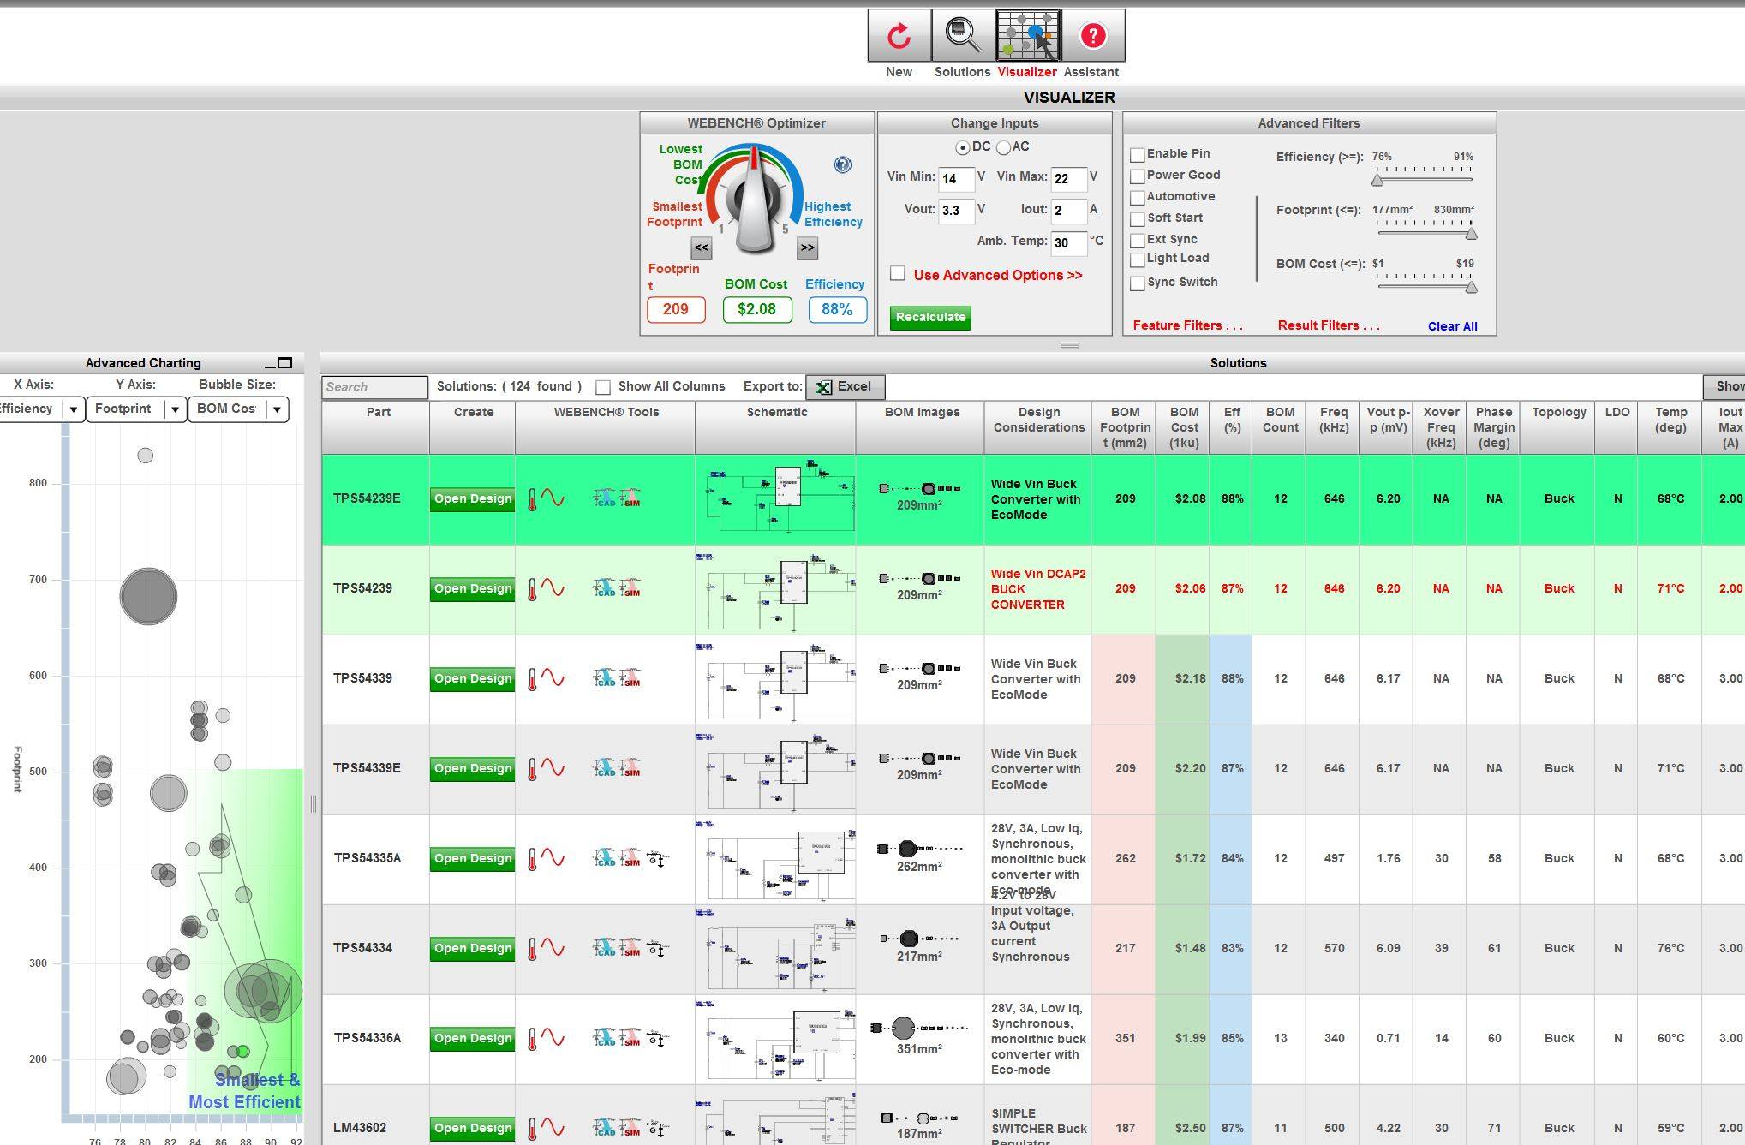This screenshot has width=1745, height=1145.
Task: Click the optimizer help question icon
Action: click(x=843, y=165)
